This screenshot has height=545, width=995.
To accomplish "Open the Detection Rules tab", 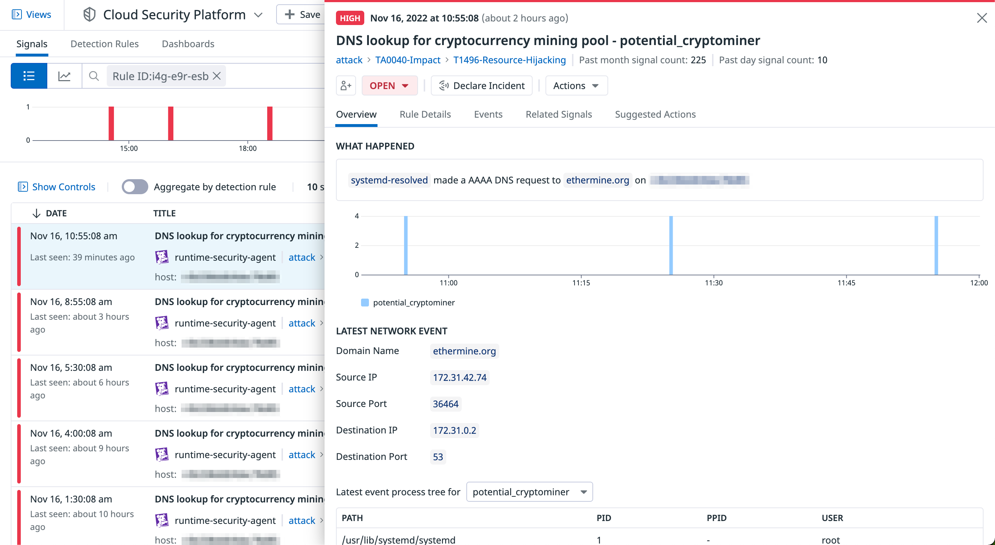I will [104, 44].
